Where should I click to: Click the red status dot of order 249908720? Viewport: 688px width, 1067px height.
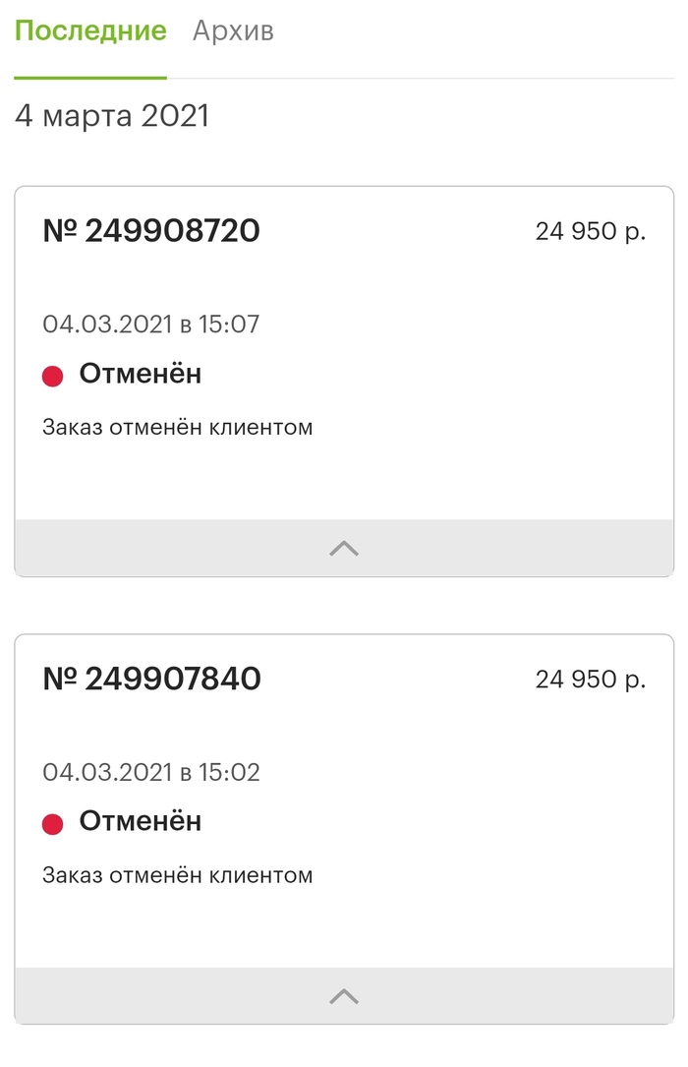click(53, 376)
